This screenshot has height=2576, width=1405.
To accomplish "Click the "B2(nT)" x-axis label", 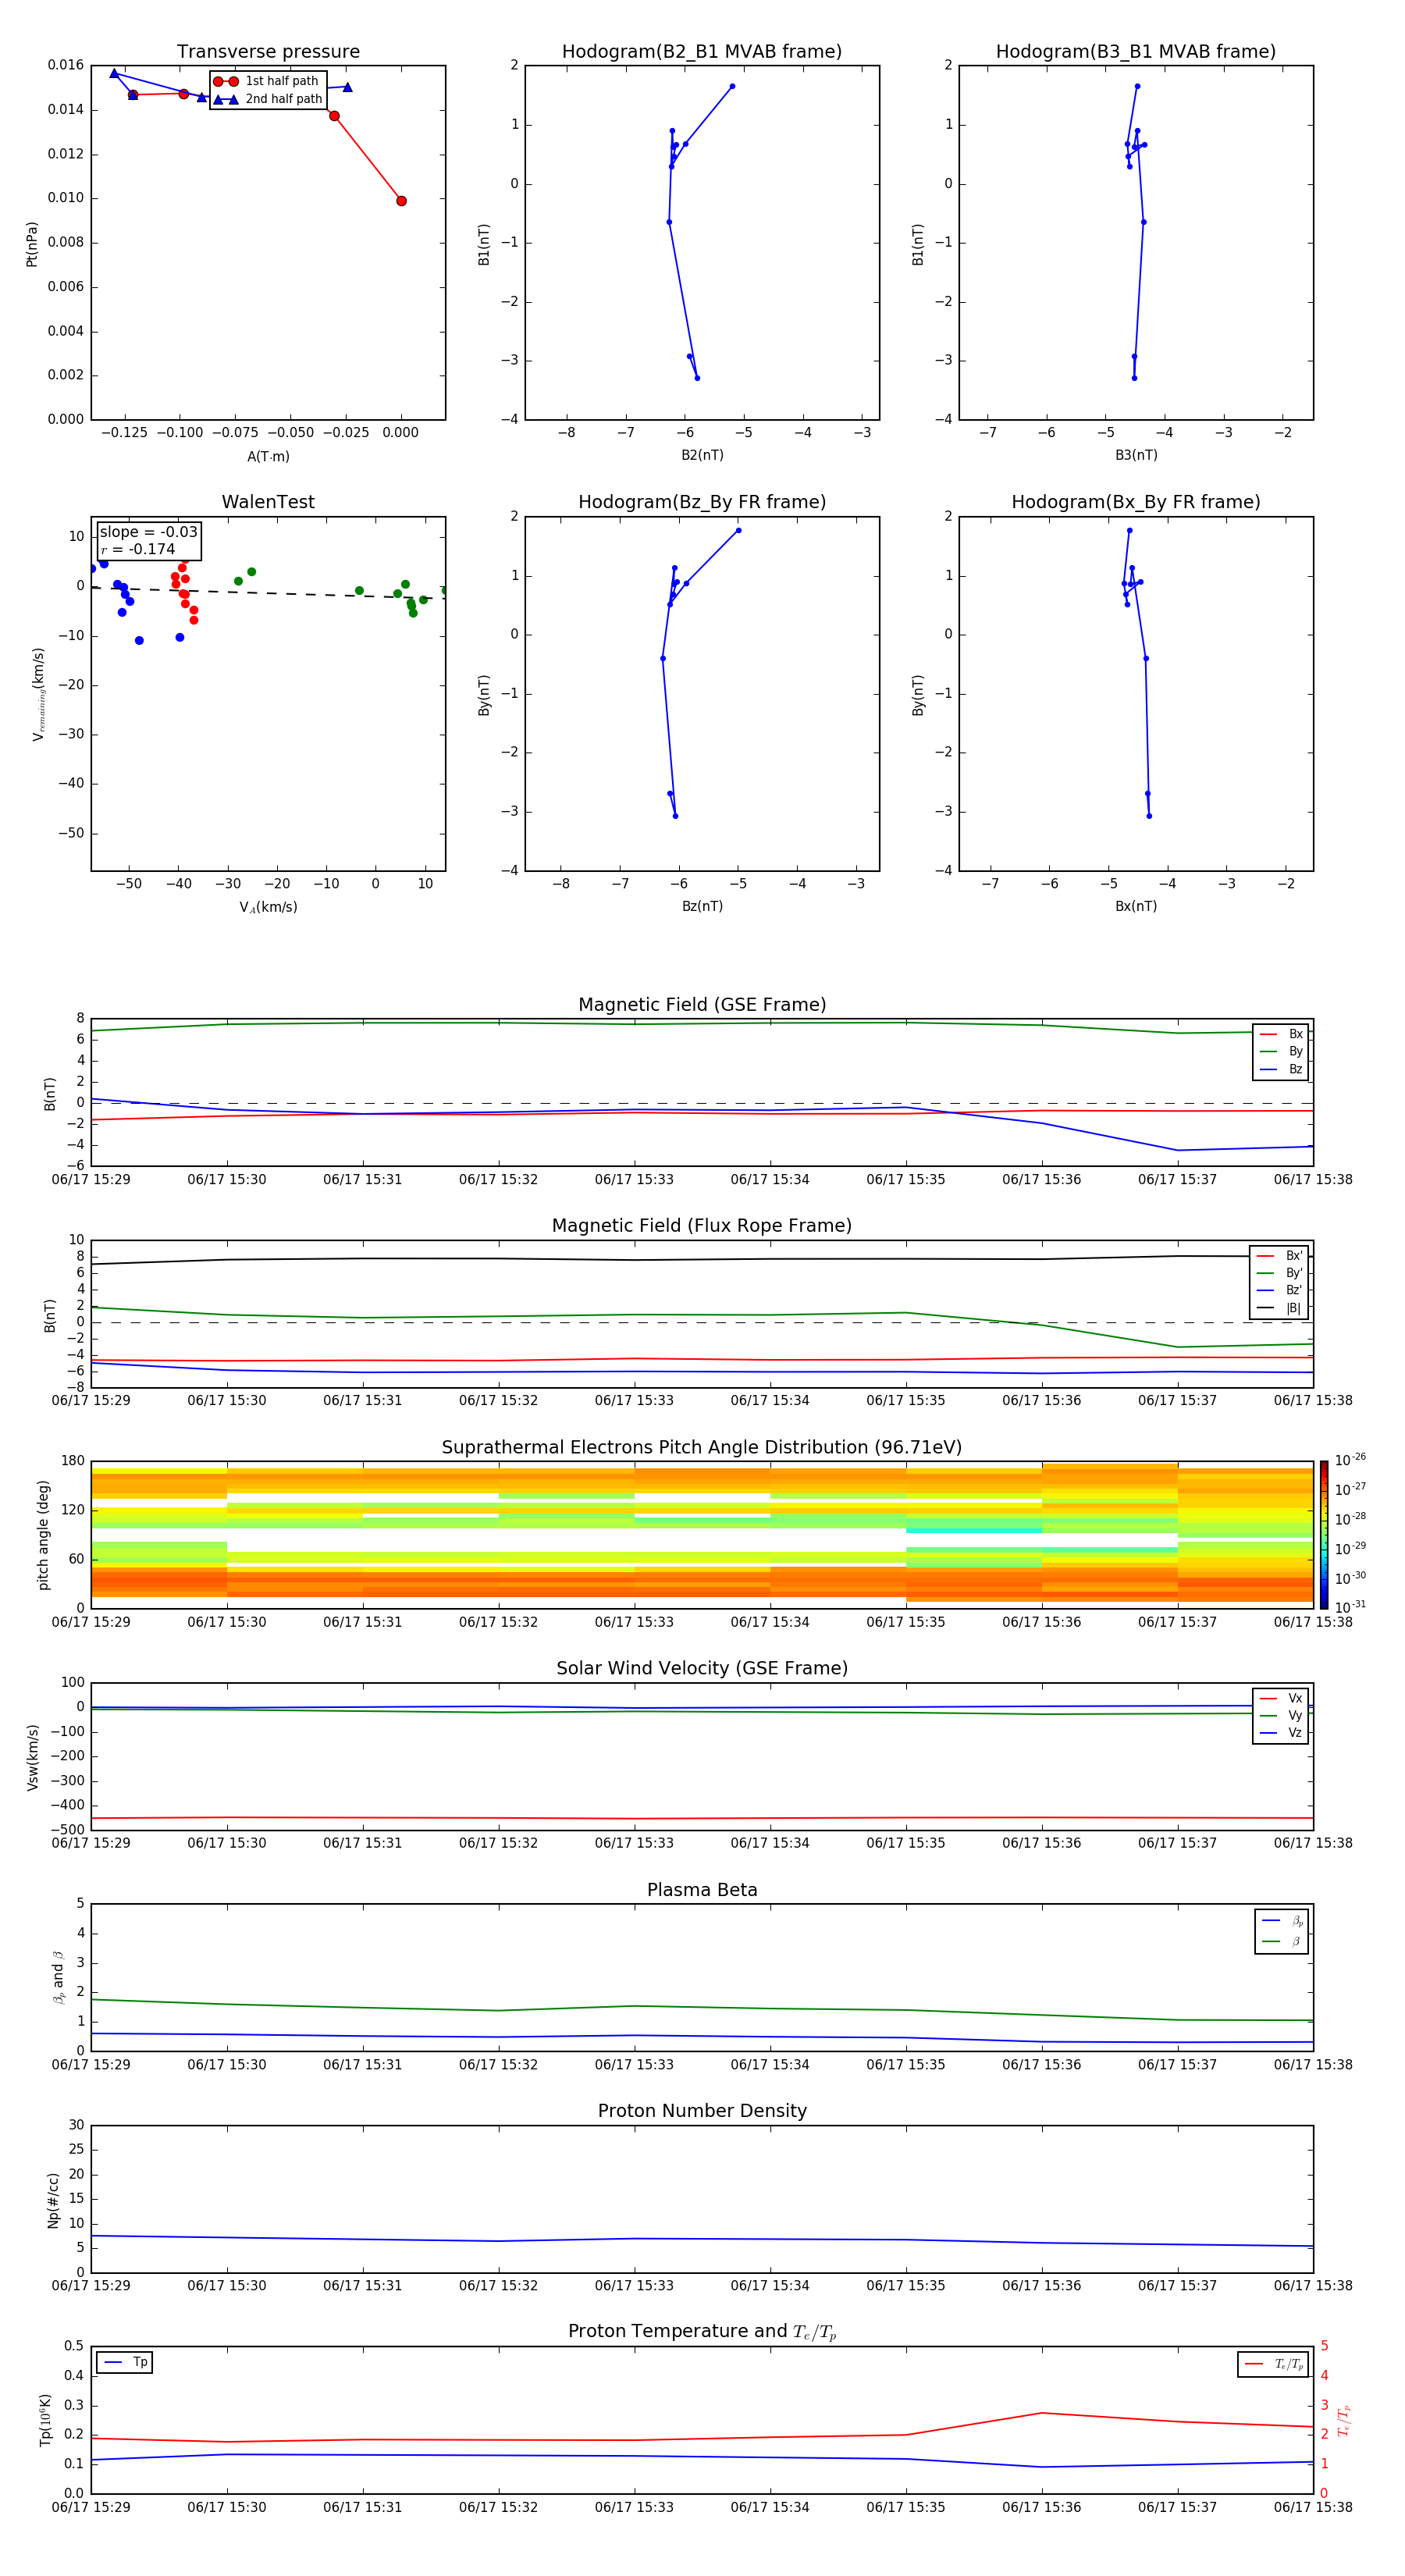I will 702,455.
